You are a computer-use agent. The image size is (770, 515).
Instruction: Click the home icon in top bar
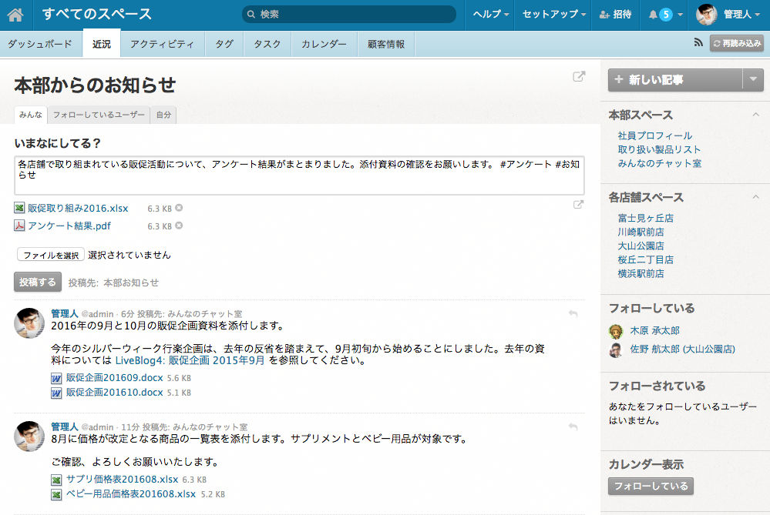[x=15, y=15]
